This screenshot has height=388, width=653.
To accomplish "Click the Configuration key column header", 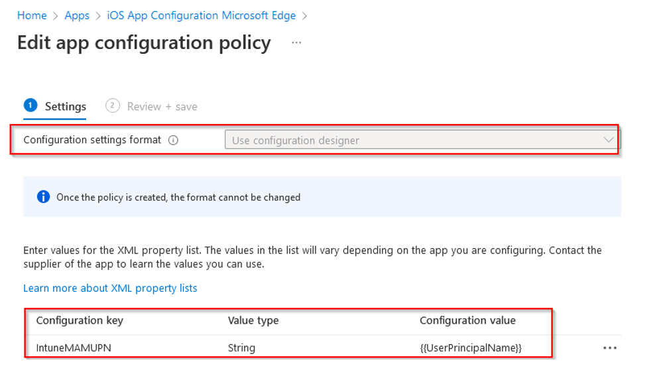I will coord(80,320).
